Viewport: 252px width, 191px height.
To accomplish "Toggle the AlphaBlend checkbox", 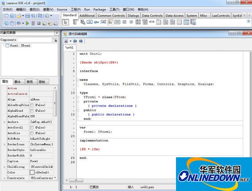I will 32,111.
